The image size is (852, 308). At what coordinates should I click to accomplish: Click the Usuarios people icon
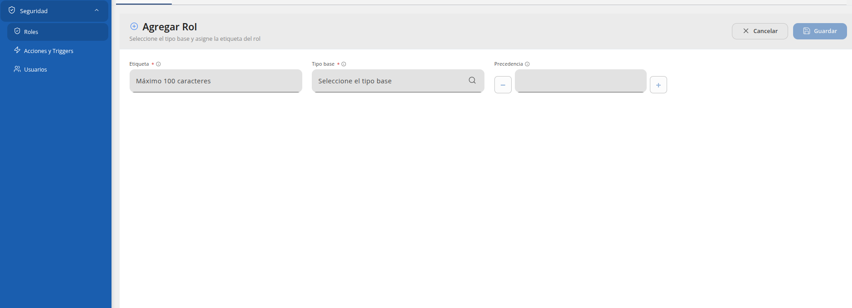coord(17,69)
